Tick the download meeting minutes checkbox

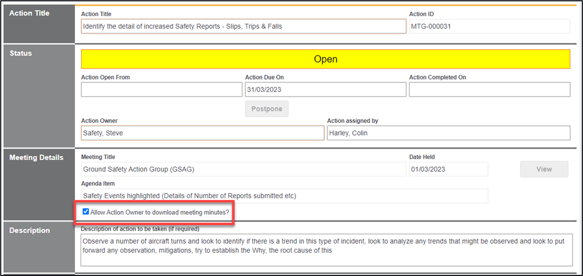point(85,212)
